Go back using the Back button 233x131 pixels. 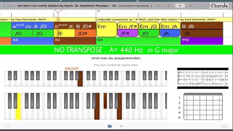point(9,6)
